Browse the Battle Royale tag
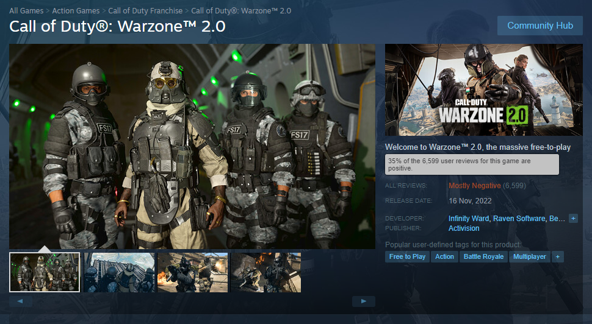Viewport: 592px width, 324px height. (x=483, y=256)
